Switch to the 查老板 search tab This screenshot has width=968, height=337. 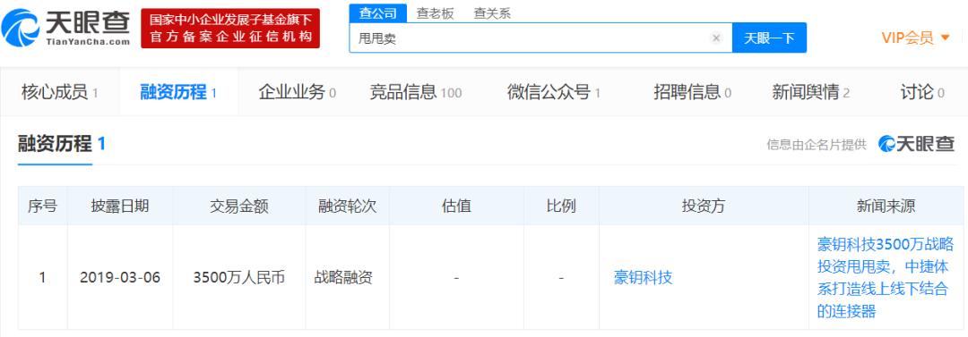click(436, 13)
